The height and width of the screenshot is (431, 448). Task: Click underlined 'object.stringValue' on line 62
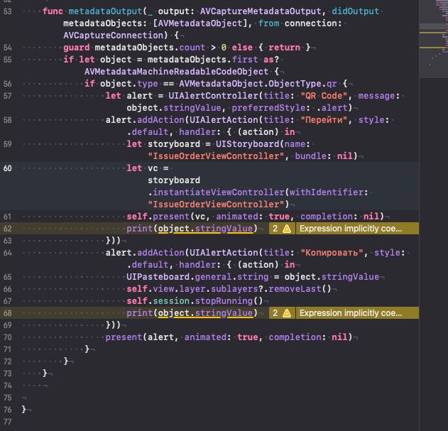[x=205, y=229]
